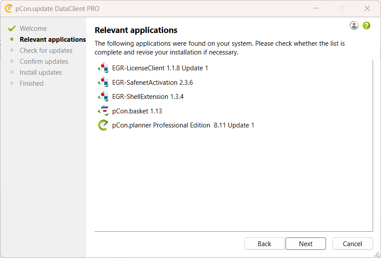Select the Finished step in sidebar
381x258 pixels.
pyautogui.click(x=32, y=84)
